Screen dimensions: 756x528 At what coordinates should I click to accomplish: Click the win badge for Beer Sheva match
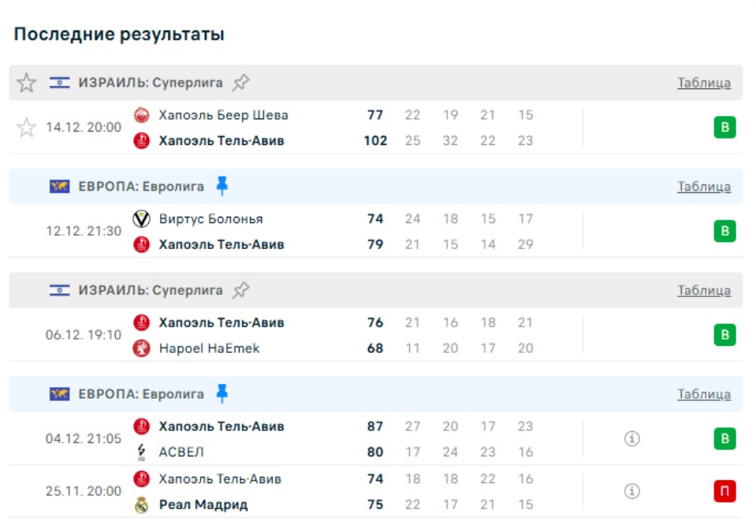[x=724, y=128]
